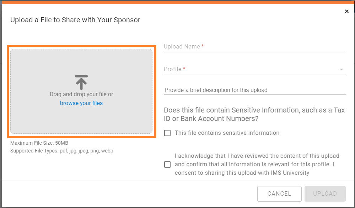This screenshot has width=355, height=208.
Task: Click the dialog title about sharing with Sponsor
Action: (x=75, y=20)
